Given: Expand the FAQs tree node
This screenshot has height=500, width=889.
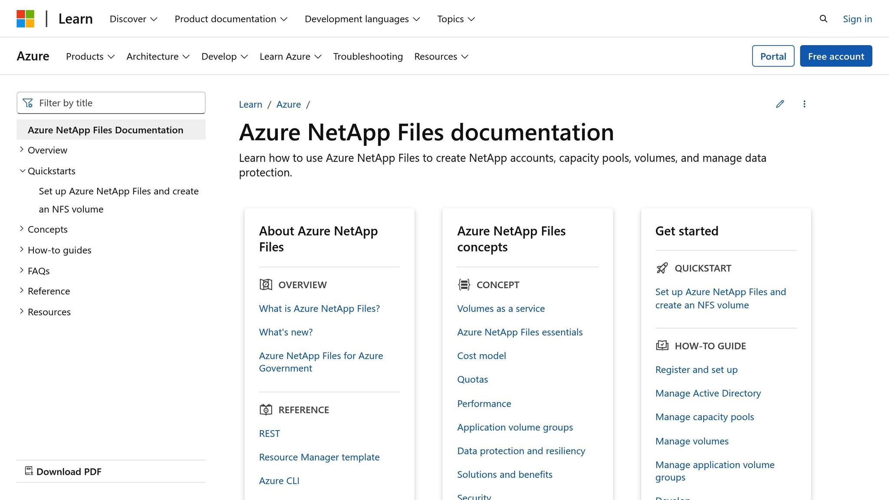Looking at the screenshot, I should pos(22,270).
